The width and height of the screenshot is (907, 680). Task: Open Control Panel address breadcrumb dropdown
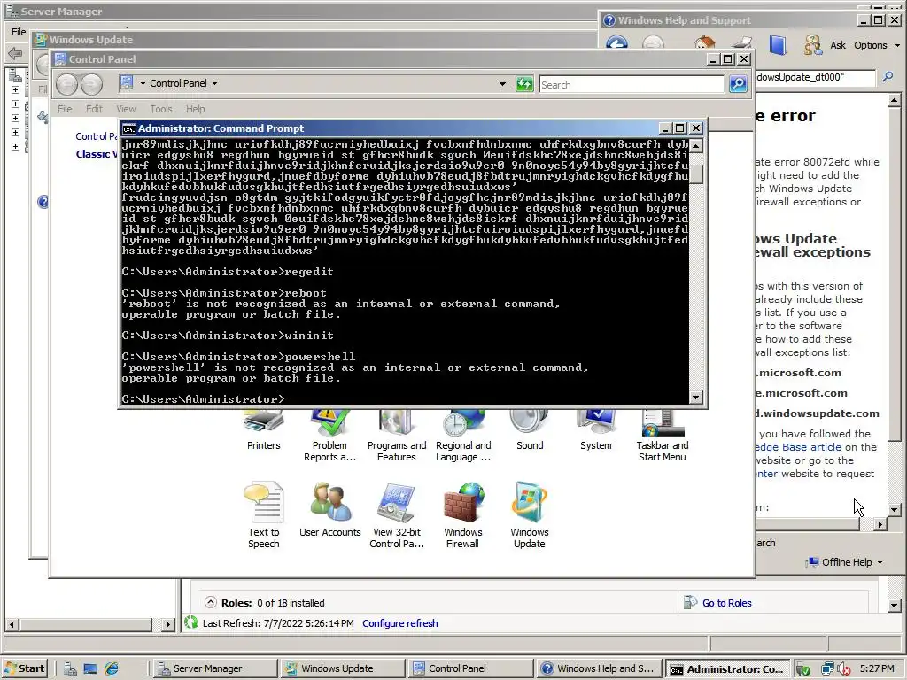tap(214, 84)
